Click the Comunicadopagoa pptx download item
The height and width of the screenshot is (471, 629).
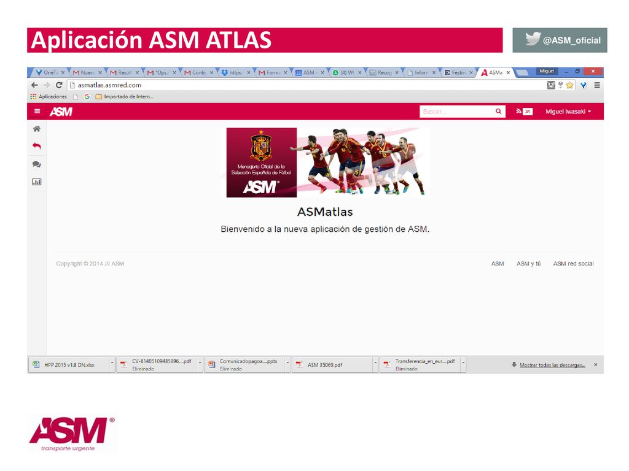click(x=245, y=364)
